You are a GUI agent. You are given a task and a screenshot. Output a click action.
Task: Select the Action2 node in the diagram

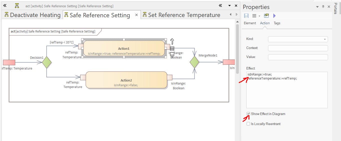coord(126,80)
